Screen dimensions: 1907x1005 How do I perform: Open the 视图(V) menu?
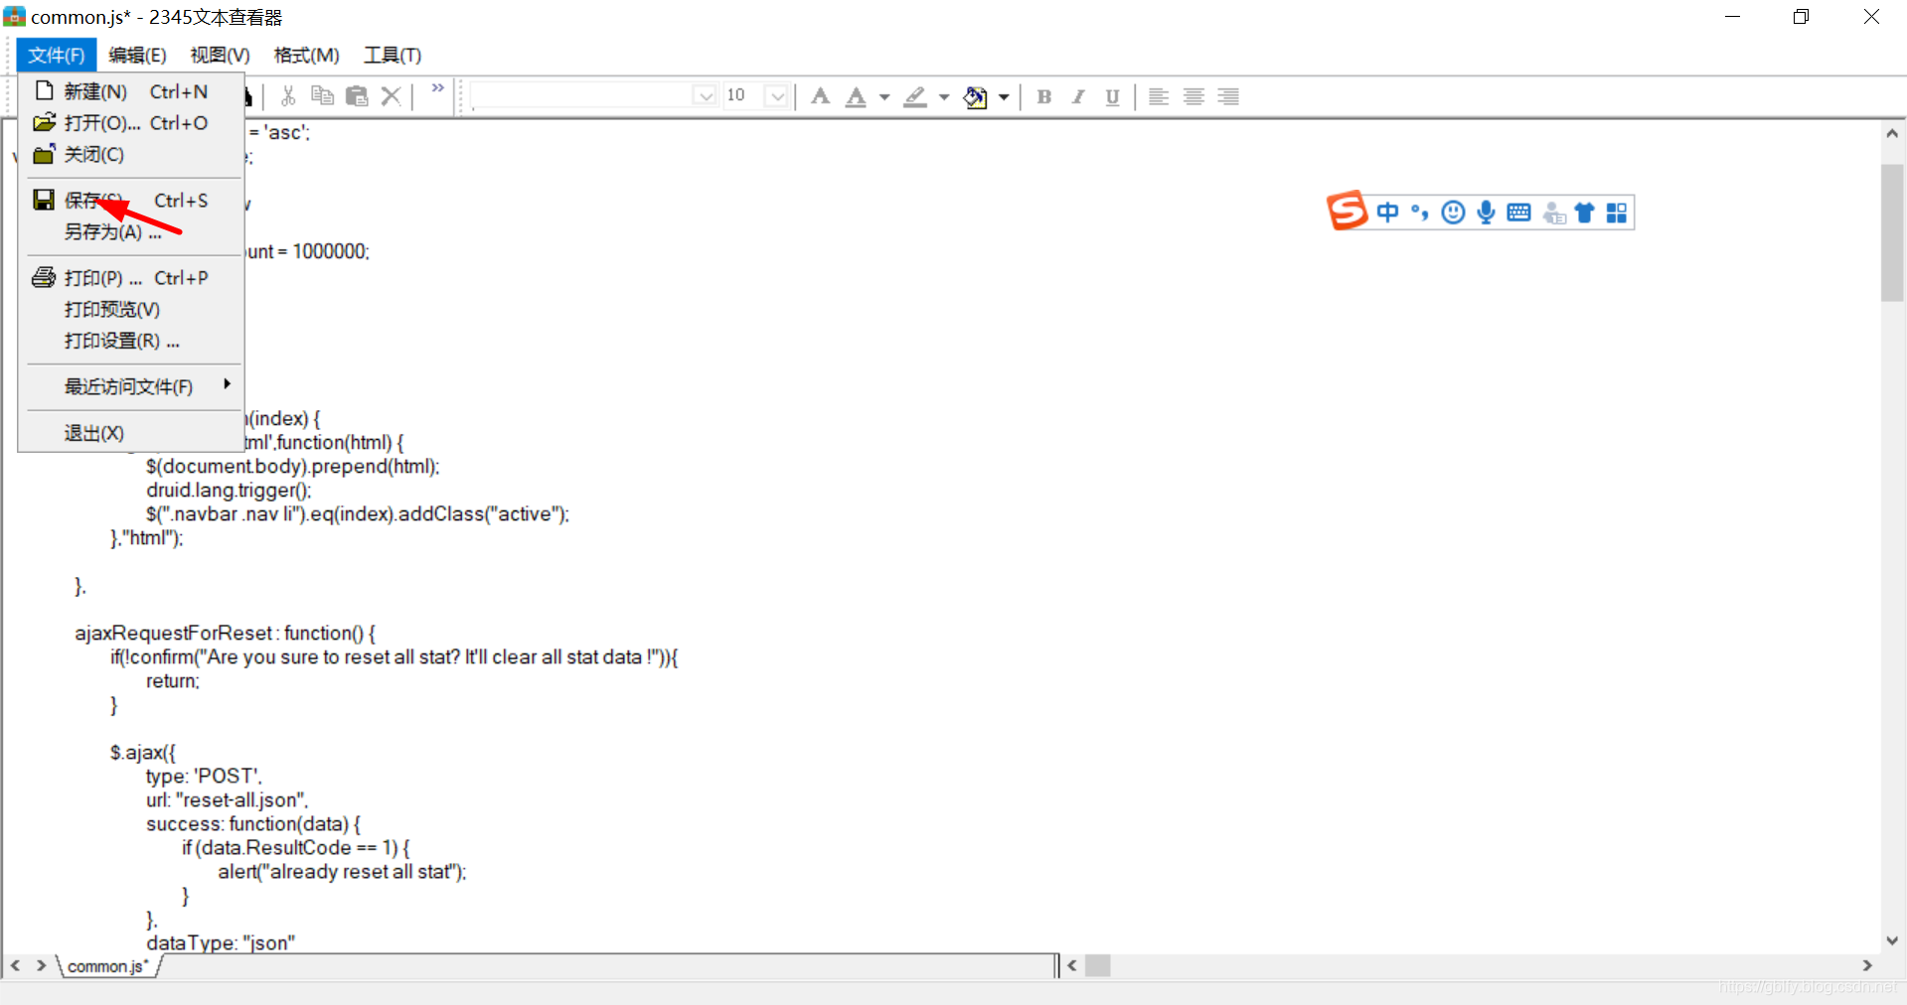[x=220, y=55]
